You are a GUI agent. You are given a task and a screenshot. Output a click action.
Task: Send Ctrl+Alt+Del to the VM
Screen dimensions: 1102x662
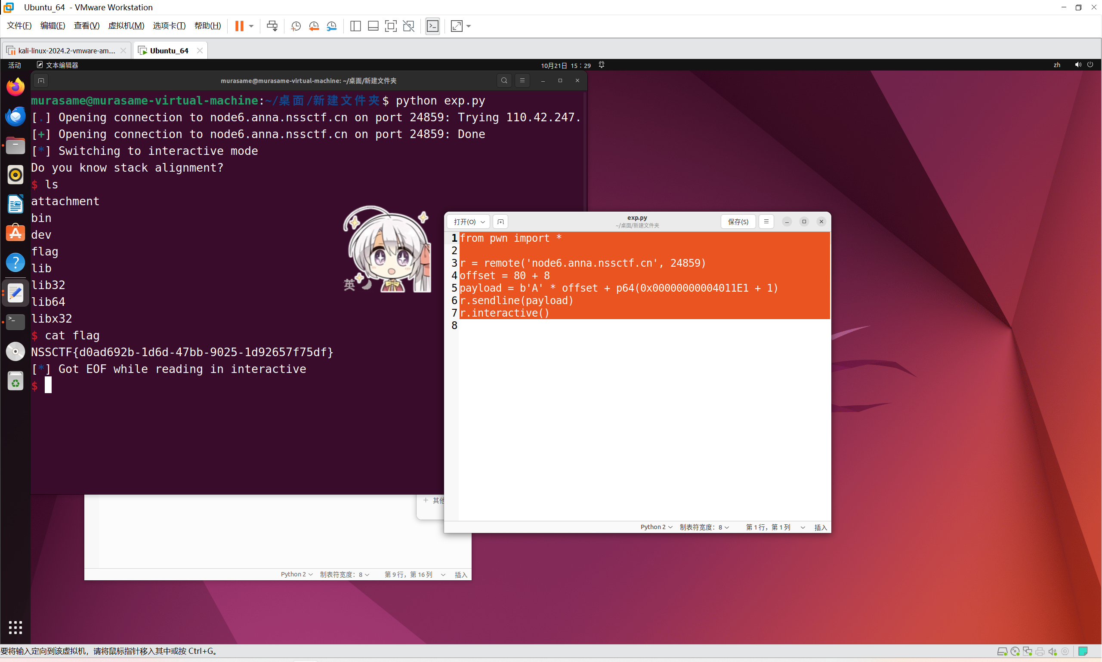coord(272,26)
